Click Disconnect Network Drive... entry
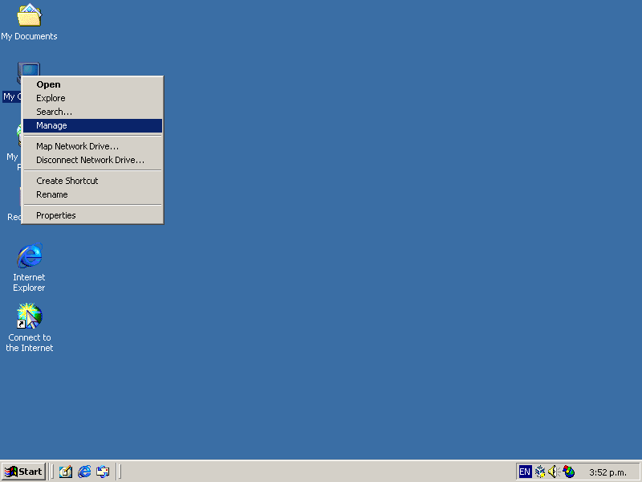Viewport: 642px width, 482px height. pos(92,160)
